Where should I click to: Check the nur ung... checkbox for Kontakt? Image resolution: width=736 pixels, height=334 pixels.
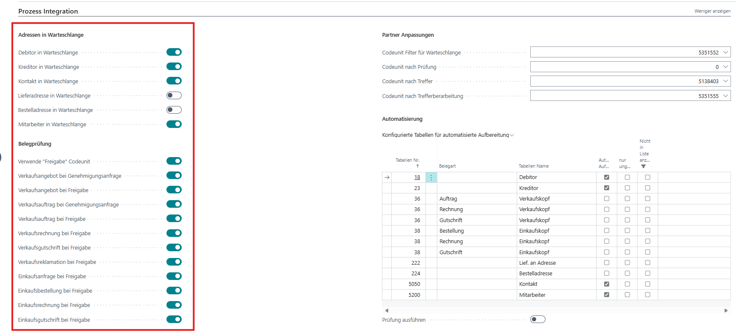627,284
